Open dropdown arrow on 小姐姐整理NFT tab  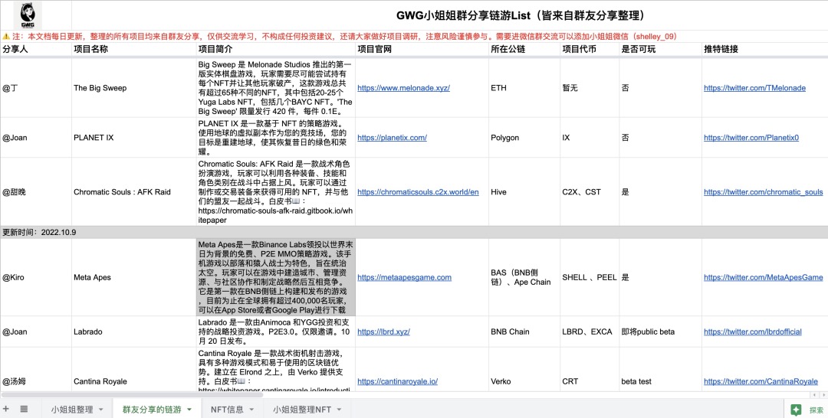[339, 410]
